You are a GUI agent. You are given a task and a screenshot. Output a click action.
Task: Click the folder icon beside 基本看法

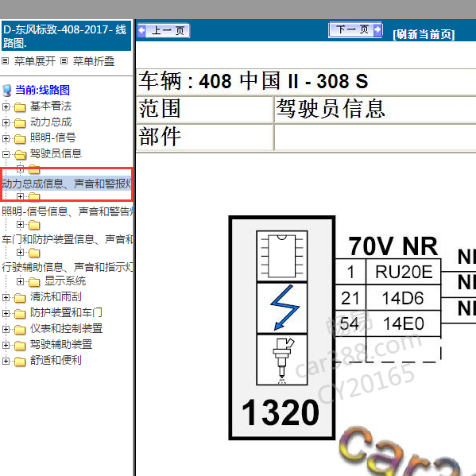(x=20, y=106)
